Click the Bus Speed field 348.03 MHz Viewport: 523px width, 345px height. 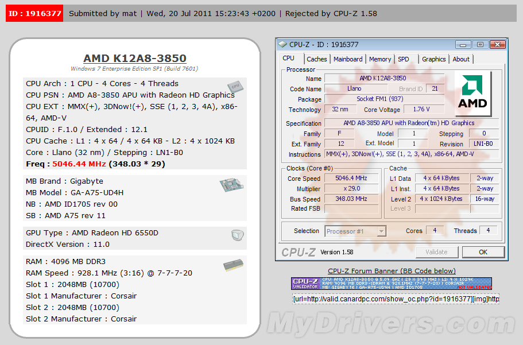351,199
